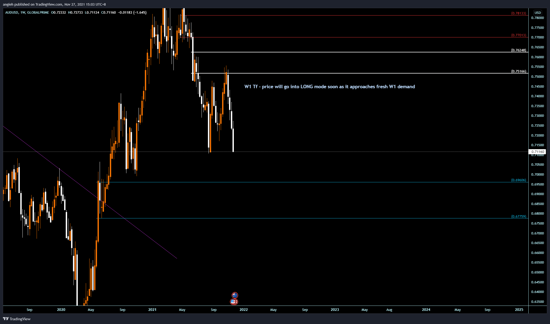Click the 2025 label on time axis
This screenshot has width=550, height=324.
pos(519,310)
